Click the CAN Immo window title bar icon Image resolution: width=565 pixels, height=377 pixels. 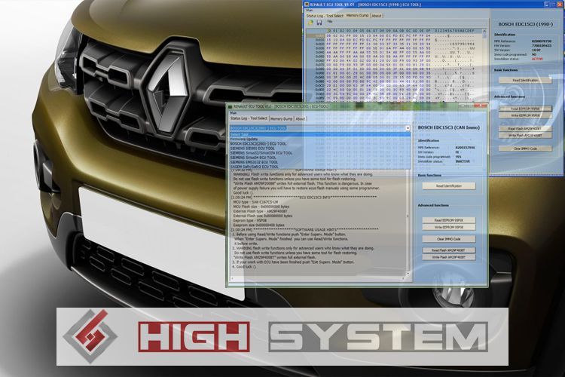coord(231,106)
